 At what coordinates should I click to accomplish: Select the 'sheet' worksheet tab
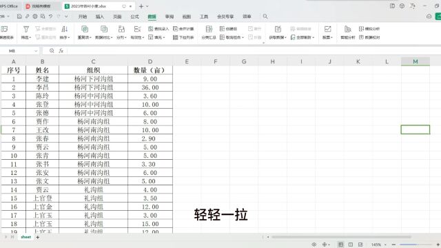click(x=26, y=237)
